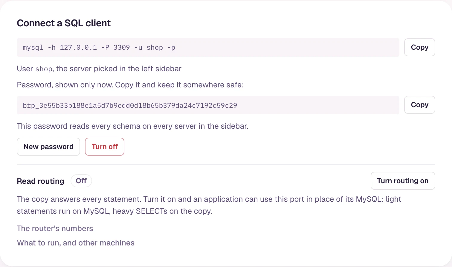Image resolution: width=452 pixels, height=267 pixels.
Task: Expand The router's numbers section
Action: coord(55,228)
